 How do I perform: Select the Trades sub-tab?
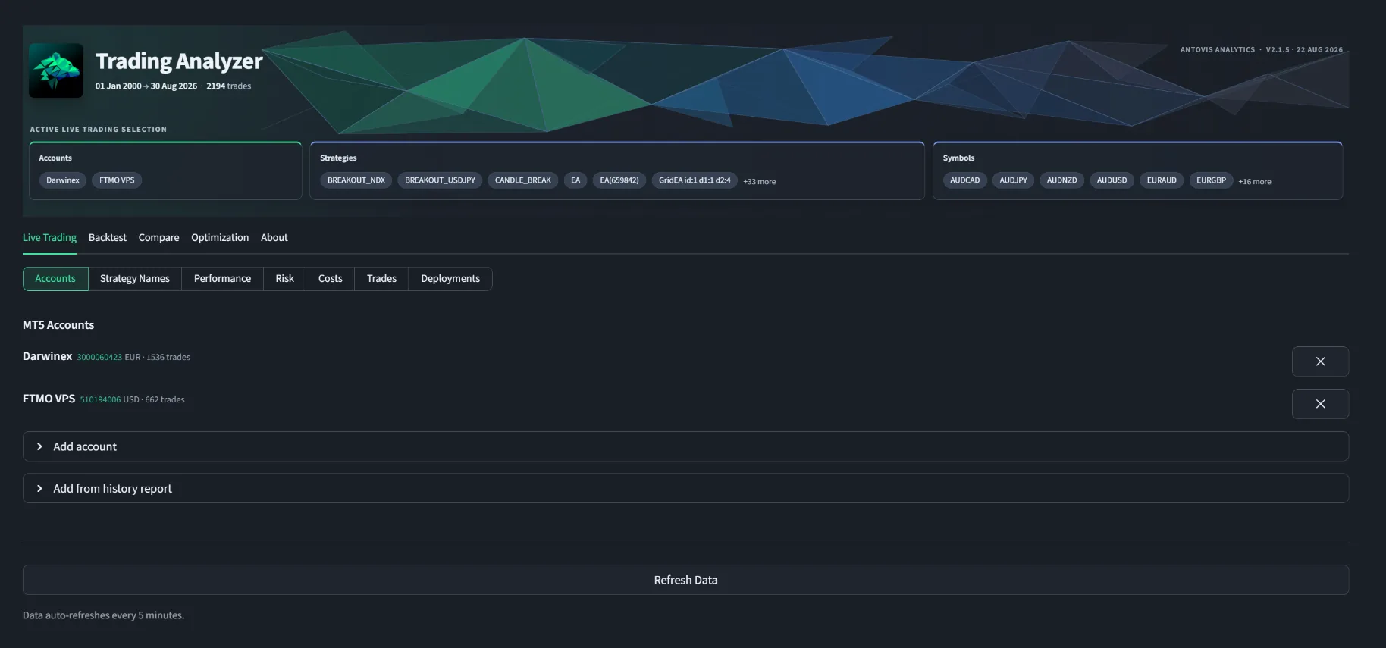click(381, 278)
